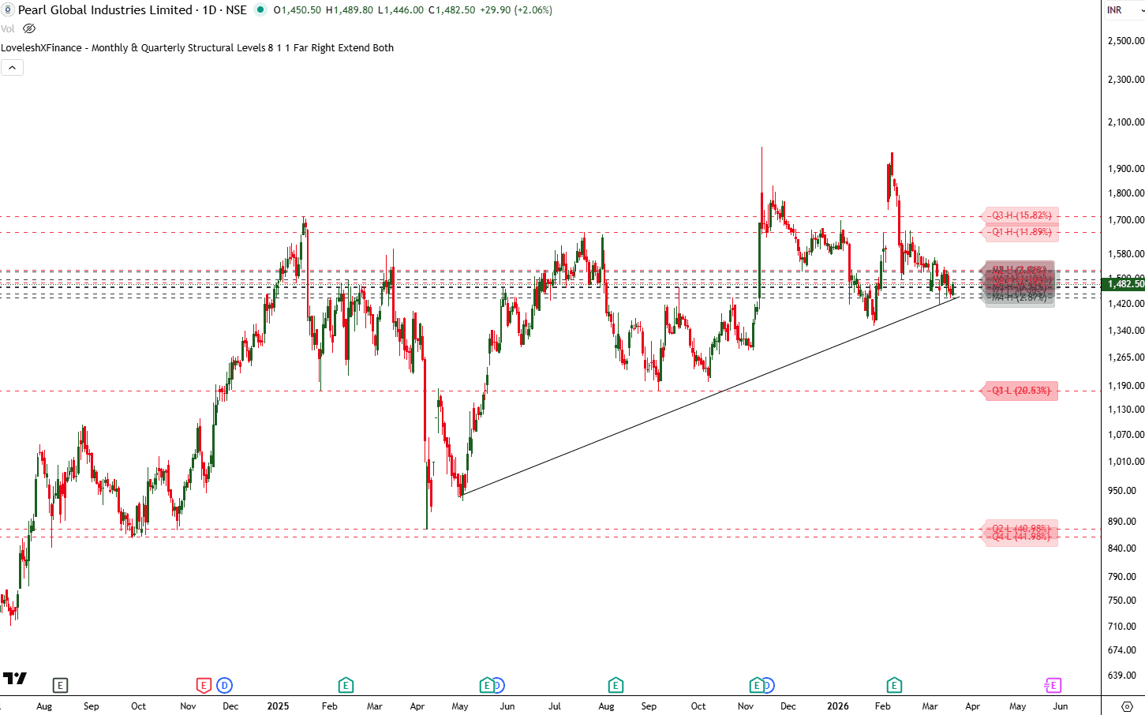Open the green earnings marker at Nov 2025

coord(756,685)
